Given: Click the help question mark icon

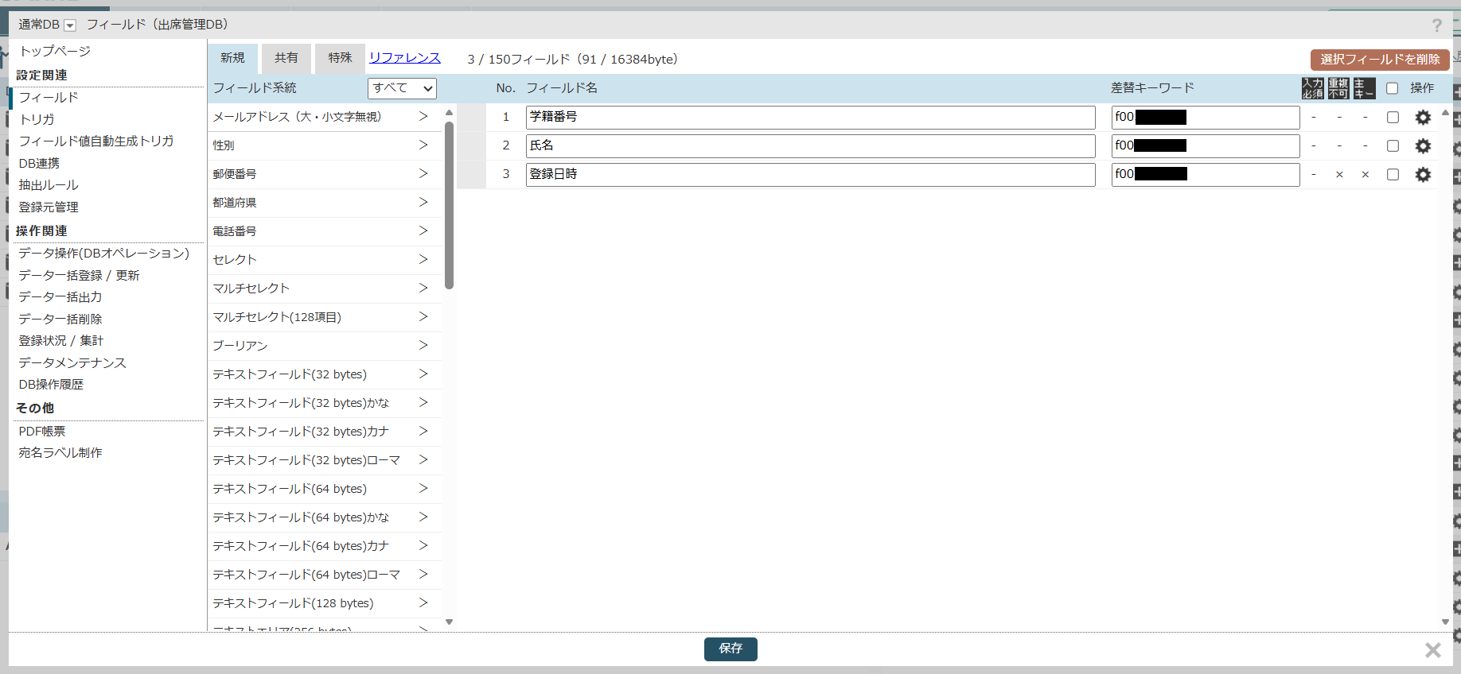Looking at the screenshot, I should click(x=1436, y=25).
